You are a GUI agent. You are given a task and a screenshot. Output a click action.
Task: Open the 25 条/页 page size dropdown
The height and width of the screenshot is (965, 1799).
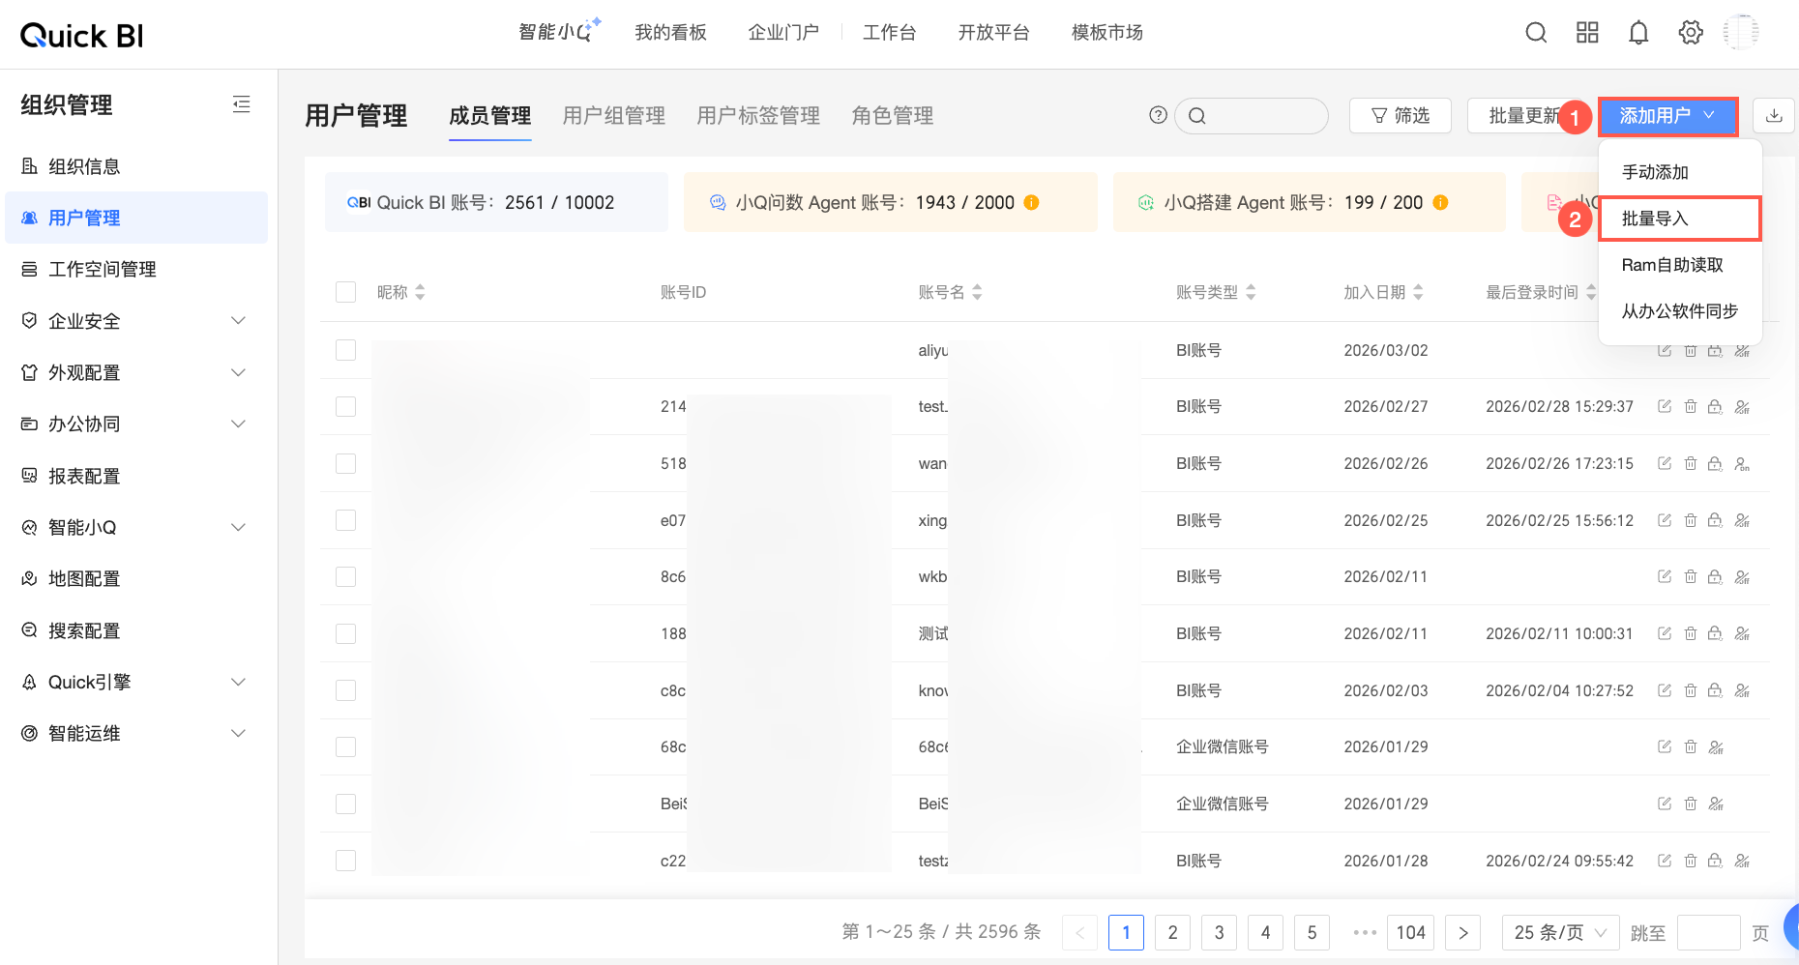coord(1560,932)
